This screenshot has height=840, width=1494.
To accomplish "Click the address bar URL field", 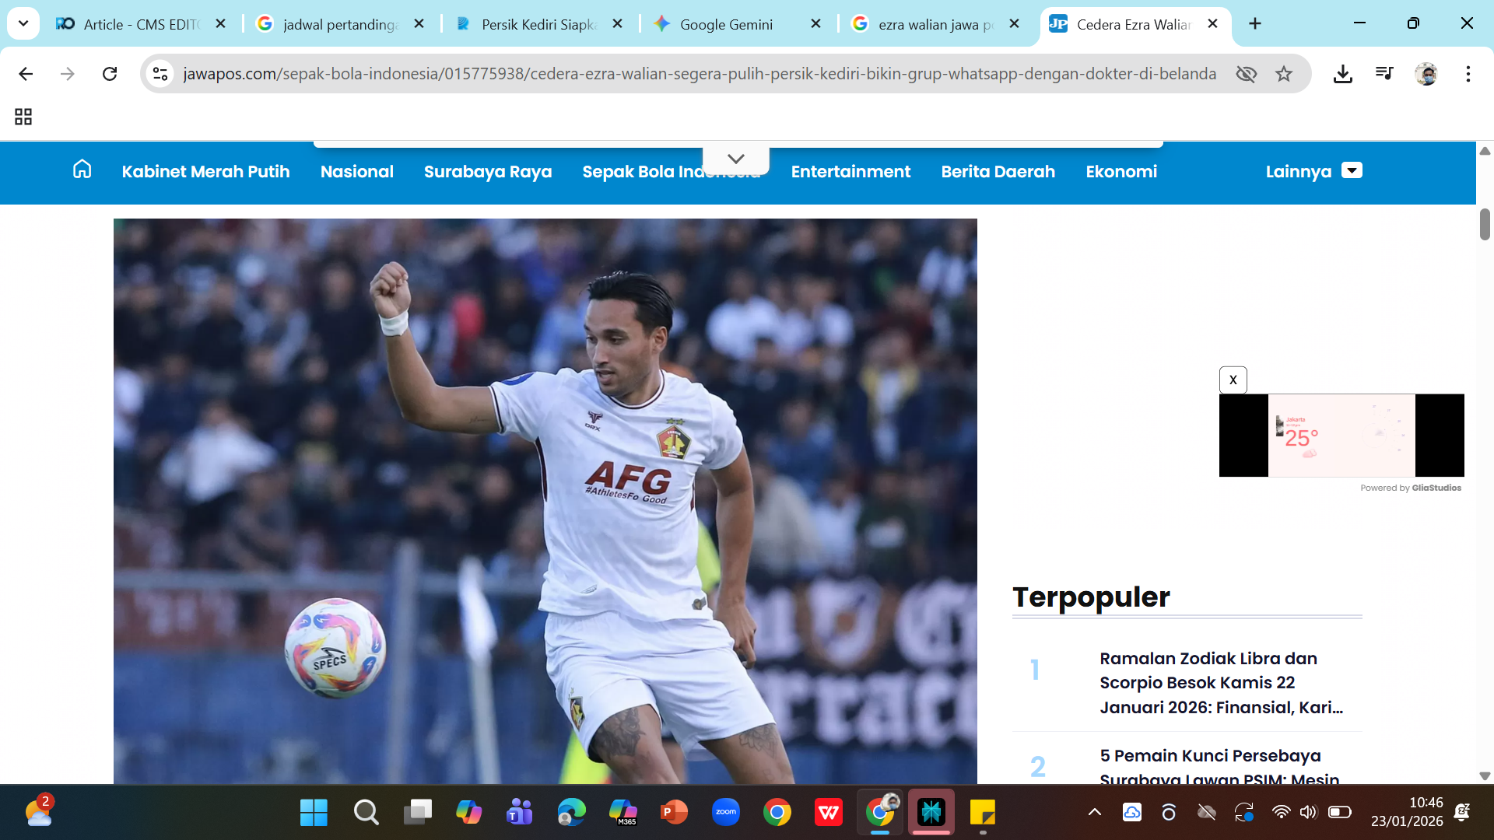I will pyautogui.click(x=699, y=74).
